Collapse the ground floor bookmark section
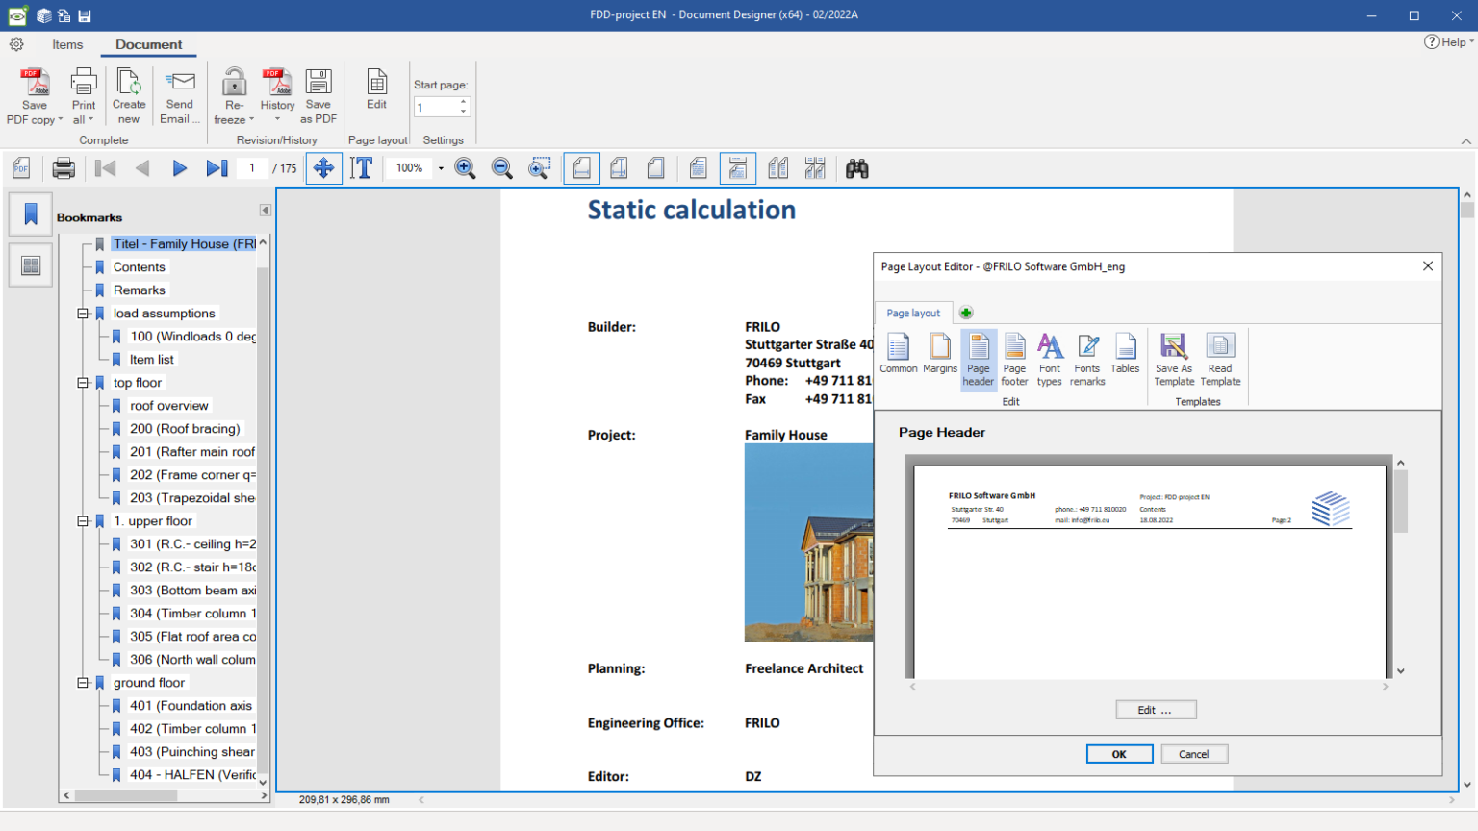The image size is (1478, 831). pos(83,682)
